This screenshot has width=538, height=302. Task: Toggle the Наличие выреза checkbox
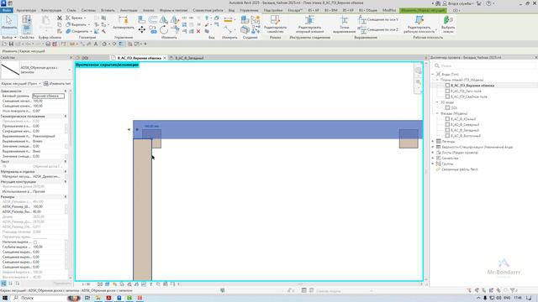35,242
